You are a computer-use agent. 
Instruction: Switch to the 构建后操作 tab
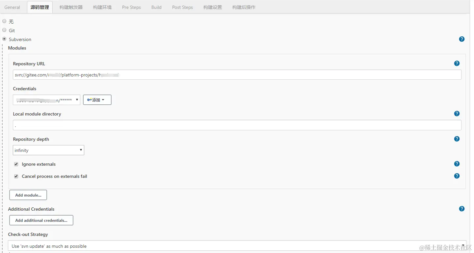coord(244,7)
